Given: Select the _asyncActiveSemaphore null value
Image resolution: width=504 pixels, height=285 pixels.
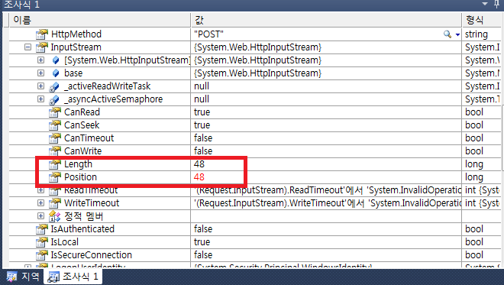Looking at the screenshot, I should pyautogui.click(x=202, y=99).
